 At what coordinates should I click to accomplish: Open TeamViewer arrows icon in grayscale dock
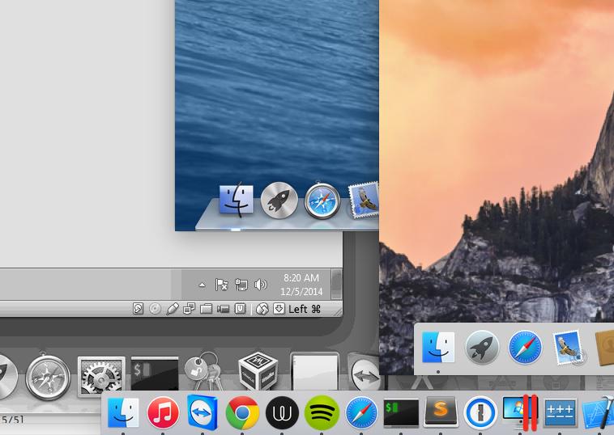coord(365,373)
